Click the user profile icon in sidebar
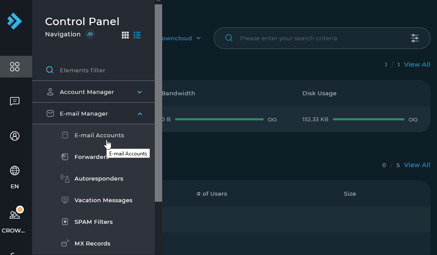The height and width of the screenshot is (255, 437). point(15,136)
